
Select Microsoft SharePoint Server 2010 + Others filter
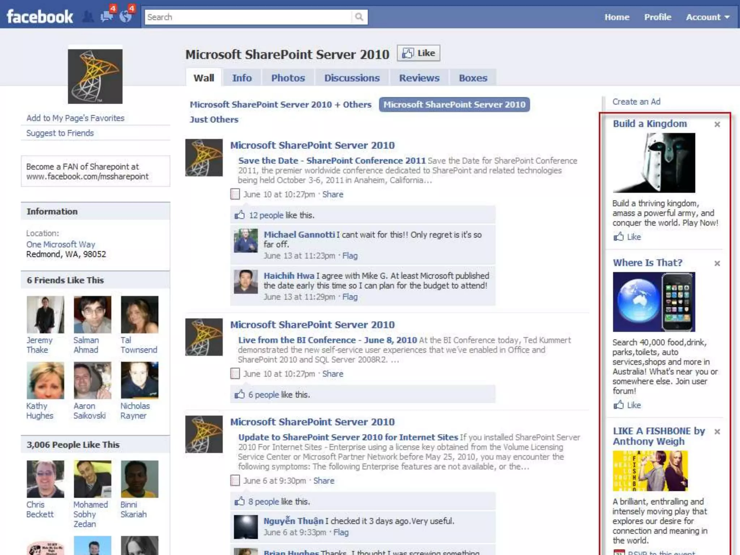[x=280, y=105]
